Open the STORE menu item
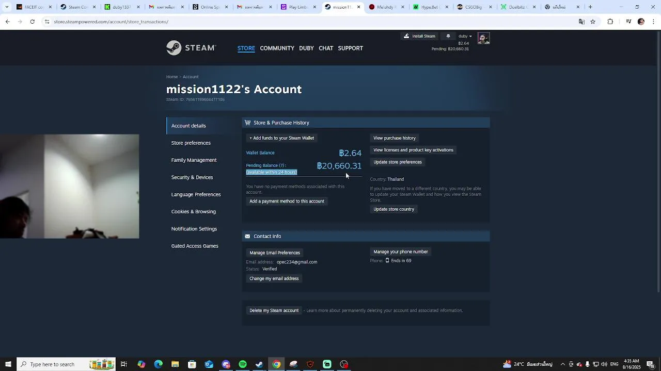661x371 pixels. 246,48
